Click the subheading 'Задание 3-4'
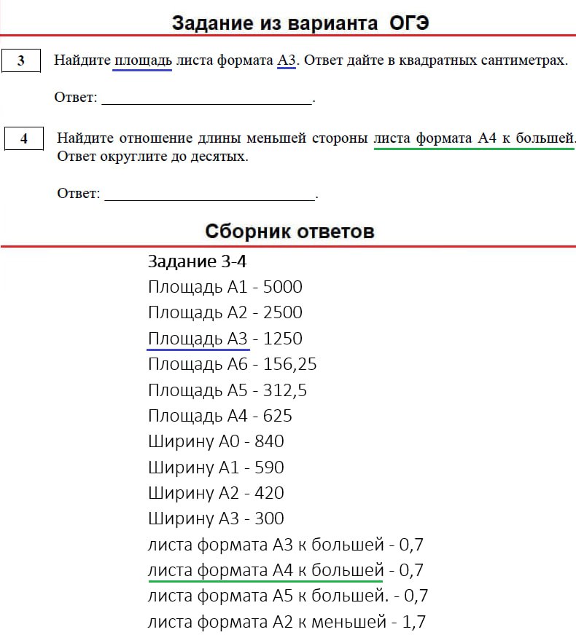576x635 pixels. (197, 261)
